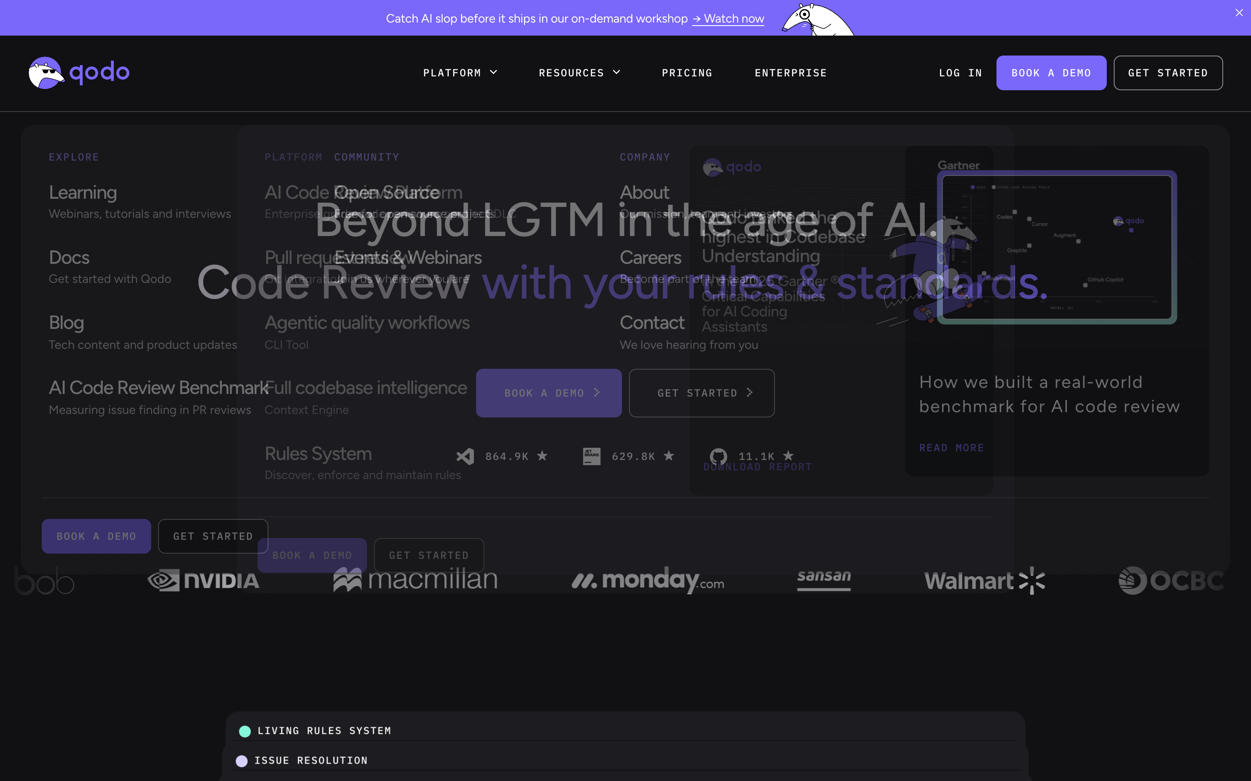Viewport: 1251px width, 781px height.
Task: Click the chevron inside hero Book a Demo button
Action: pyautogui.click(x=597, y=393)
